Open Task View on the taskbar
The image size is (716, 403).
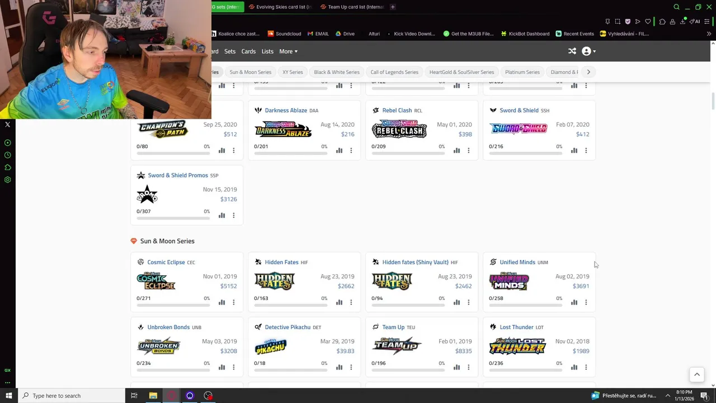click(134, 396)
